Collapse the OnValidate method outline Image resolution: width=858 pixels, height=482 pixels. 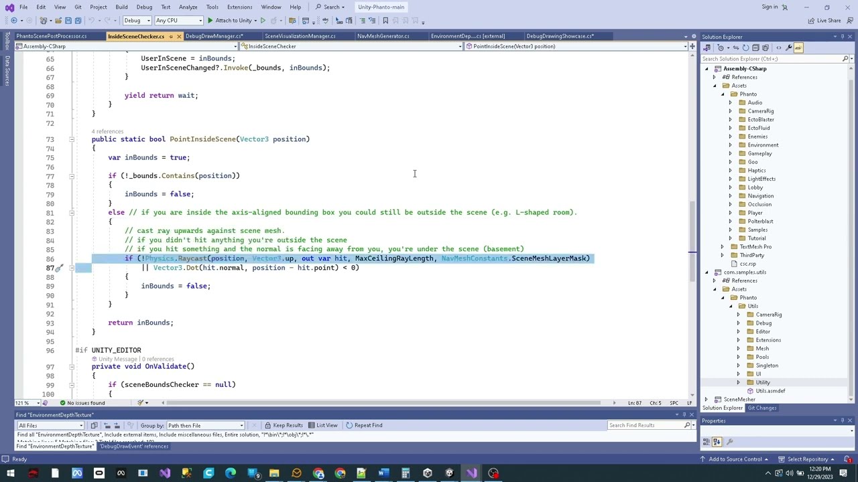click(71, 366)
